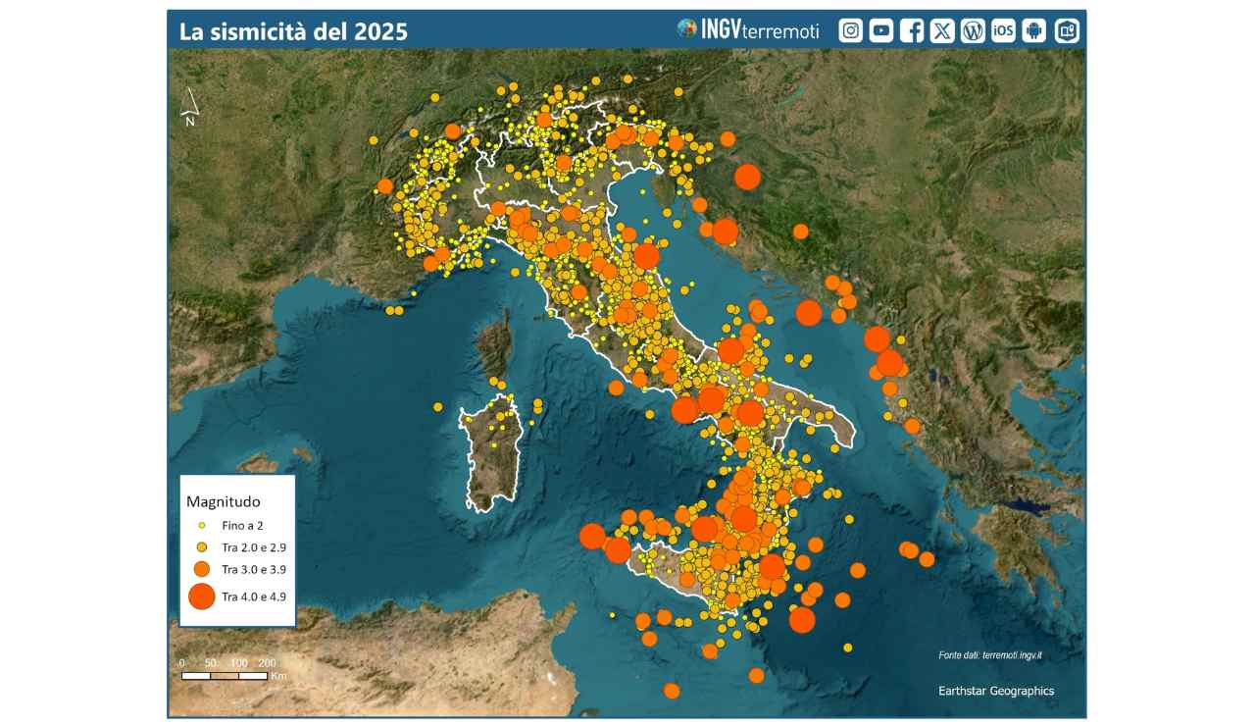Screen dimensions: 1255x726
Task: Click the 'La sismicità del 2025' title
Action: 293,31
